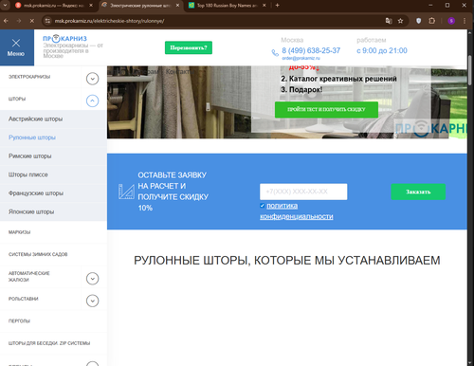Call phone number 8 (499) 638-25-37
474x366 pixels.
click(x=311, y=50)
